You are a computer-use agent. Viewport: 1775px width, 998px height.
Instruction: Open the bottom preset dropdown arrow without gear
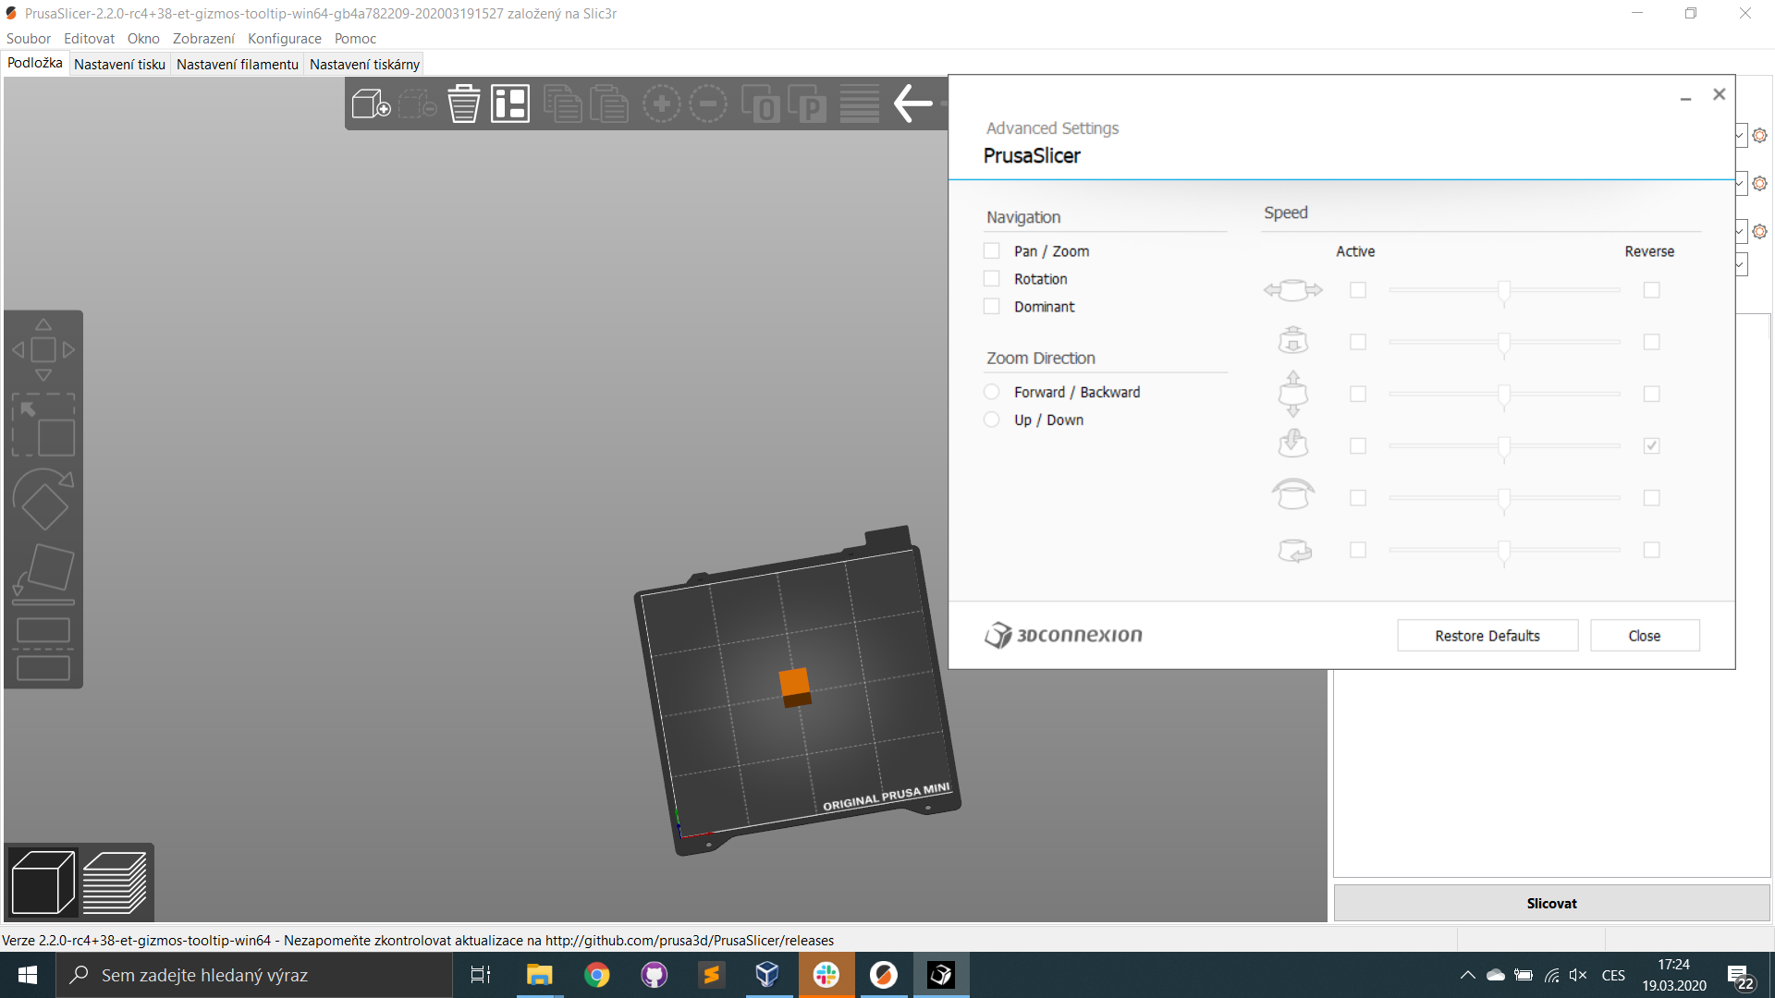(1740, 265)
